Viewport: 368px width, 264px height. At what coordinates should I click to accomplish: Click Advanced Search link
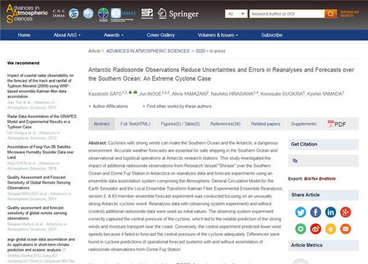[349, 13]
